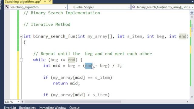Click the 'my_array[]' parameter

point(100,36)
